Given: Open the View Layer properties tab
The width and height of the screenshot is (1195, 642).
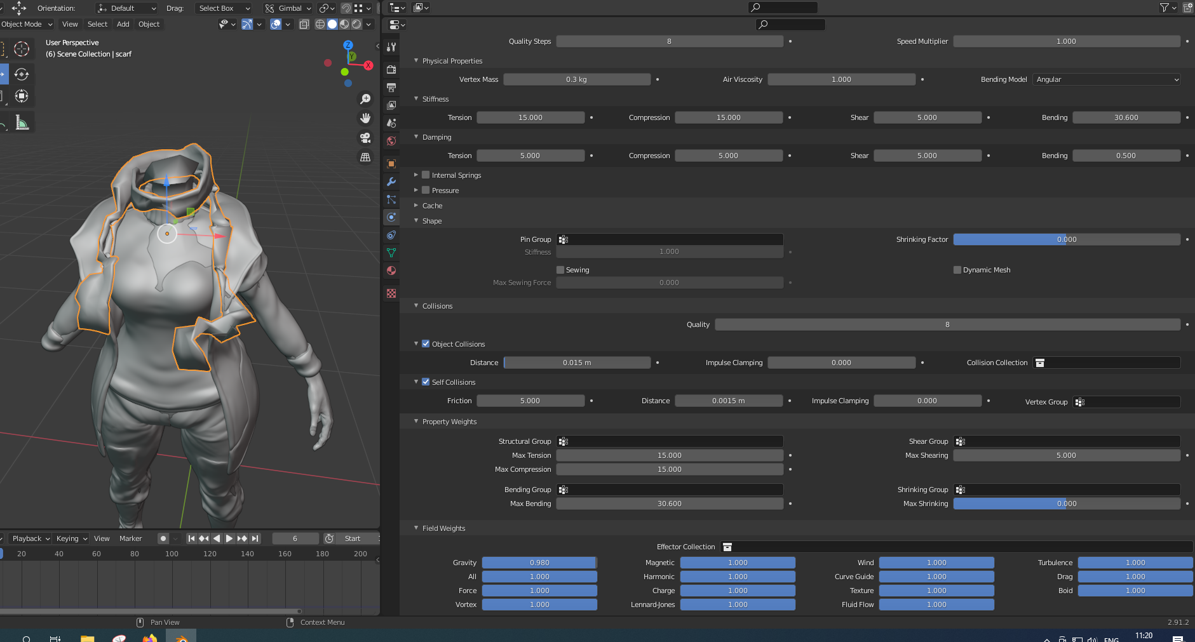Looking at the screenshot, I should coord(391,105).
